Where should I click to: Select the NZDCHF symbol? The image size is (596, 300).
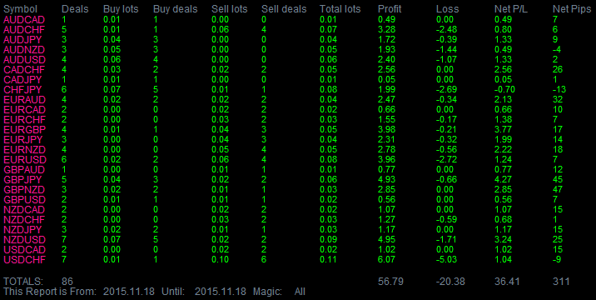(x=24, y=220)
